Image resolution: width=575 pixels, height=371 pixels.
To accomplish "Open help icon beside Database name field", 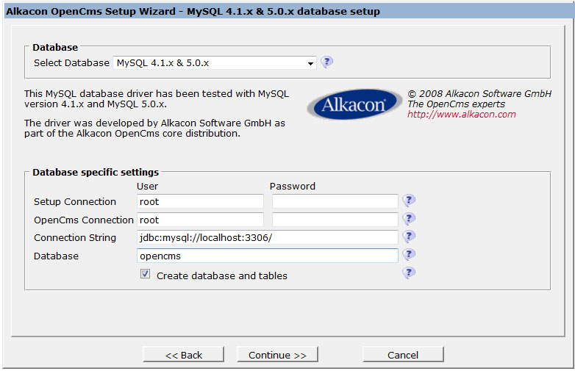I will coord(409,254).
